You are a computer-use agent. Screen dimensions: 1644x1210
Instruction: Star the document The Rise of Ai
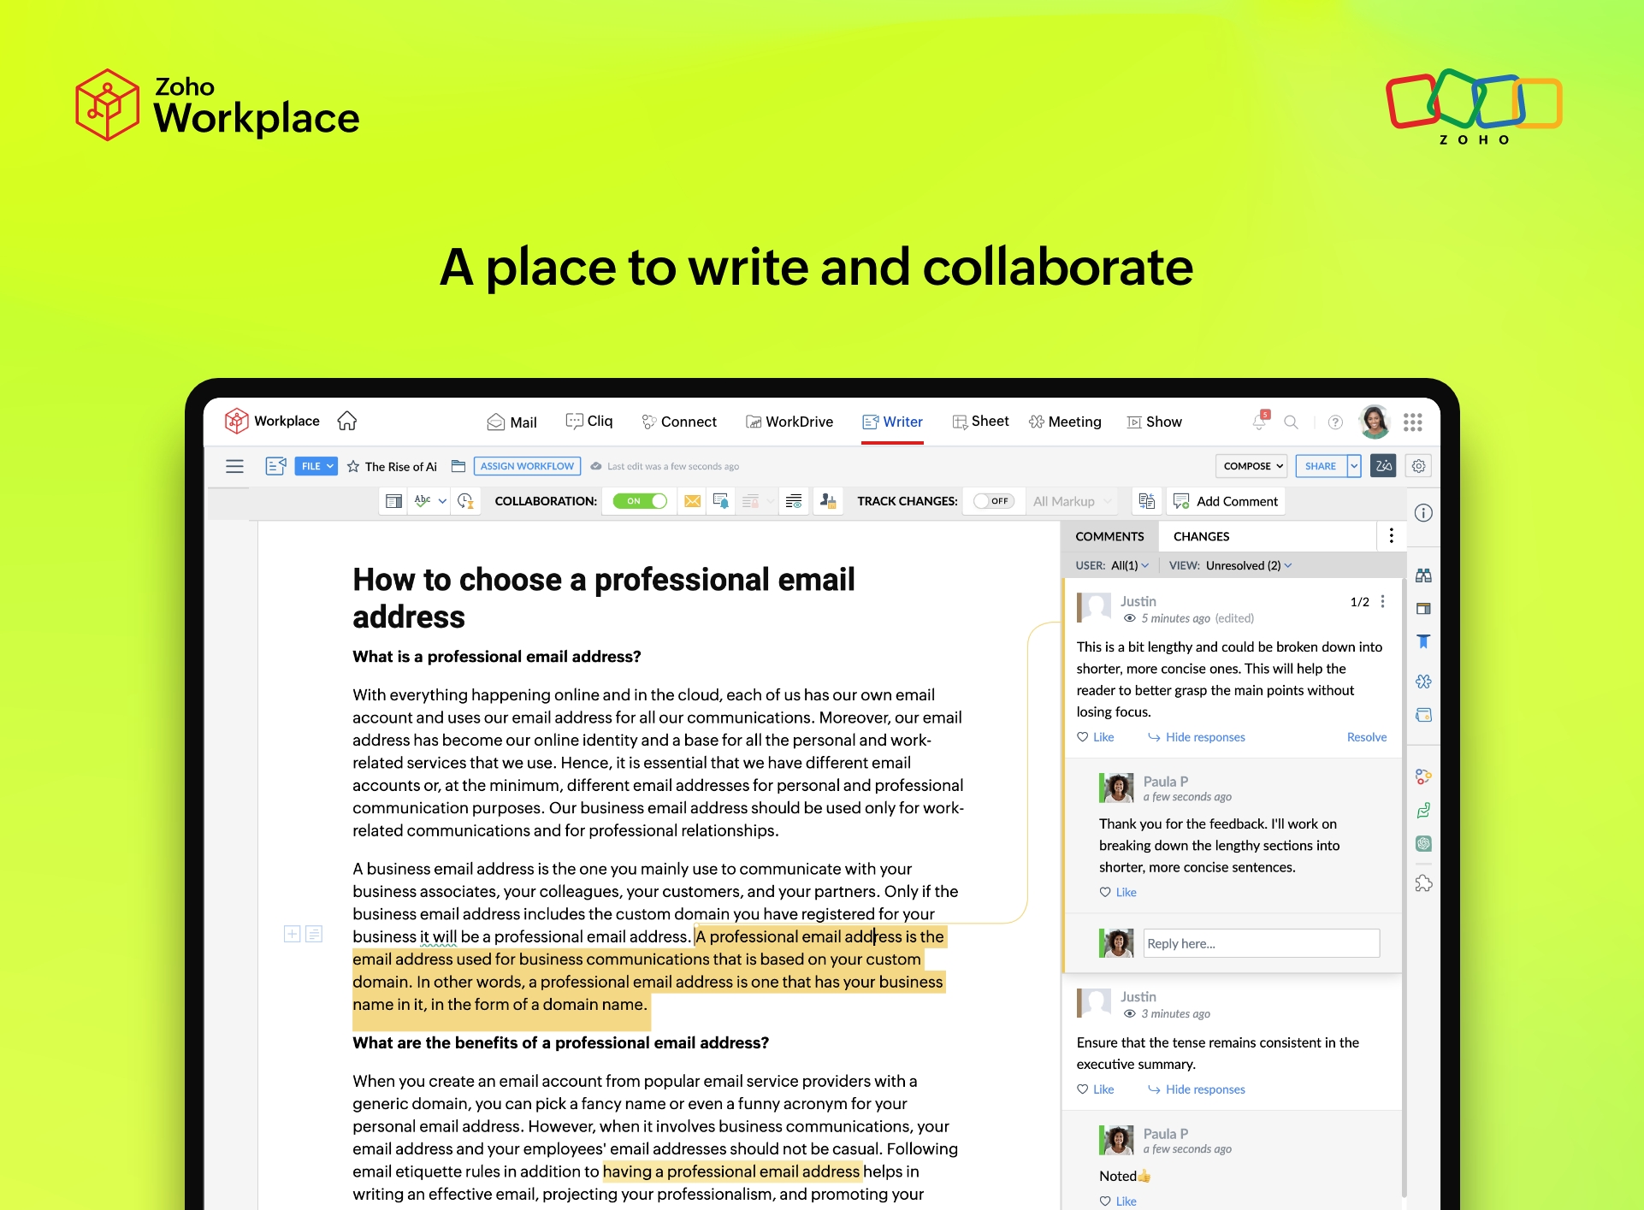coord(353,466)
